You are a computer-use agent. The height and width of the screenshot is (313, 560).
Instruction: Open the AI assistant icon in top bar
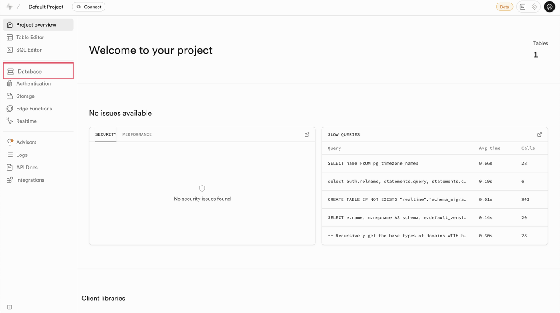point(534,7)
